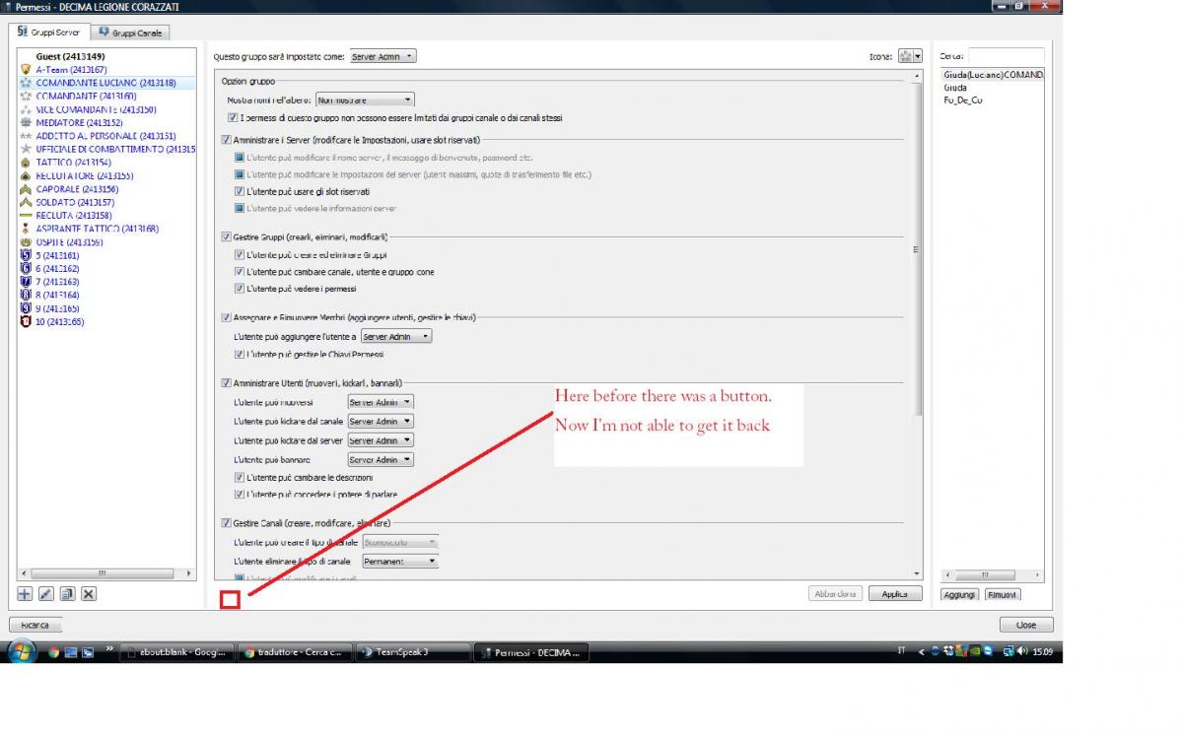
Task: Click the Cerca search input field
Action: pyautogui.click(x=1006, y=56)
